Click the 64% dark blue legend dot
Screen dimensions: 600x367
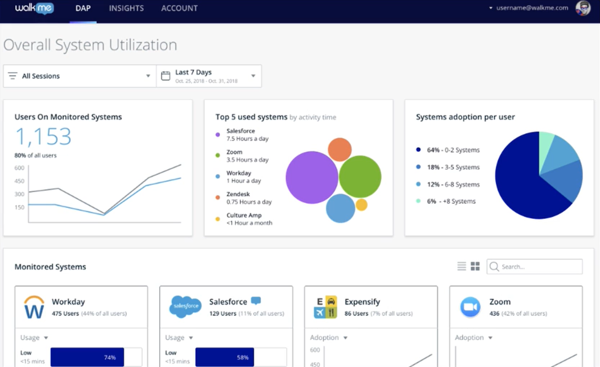(x=418, y=150)
